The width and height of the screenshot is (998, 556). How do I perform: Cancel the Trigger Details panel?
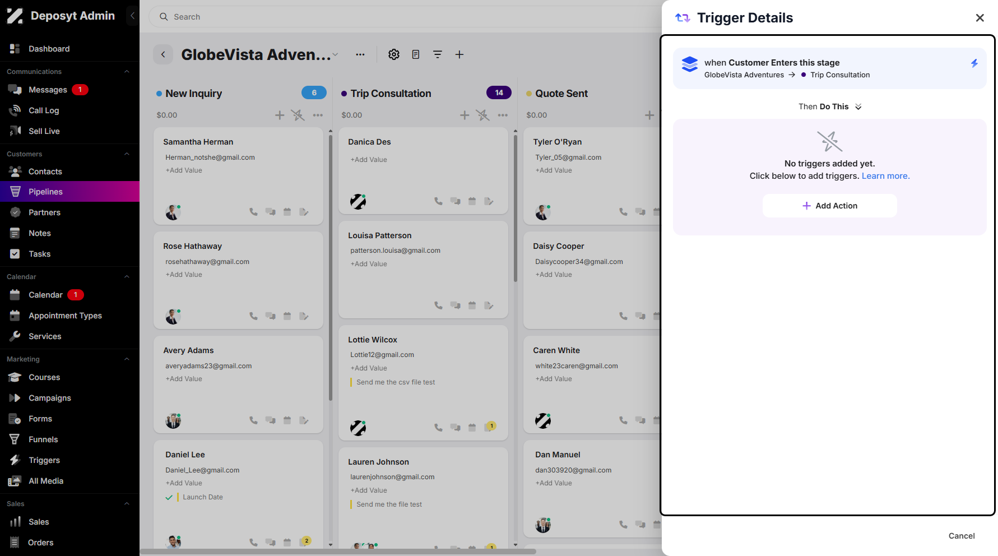pos(962,536)
